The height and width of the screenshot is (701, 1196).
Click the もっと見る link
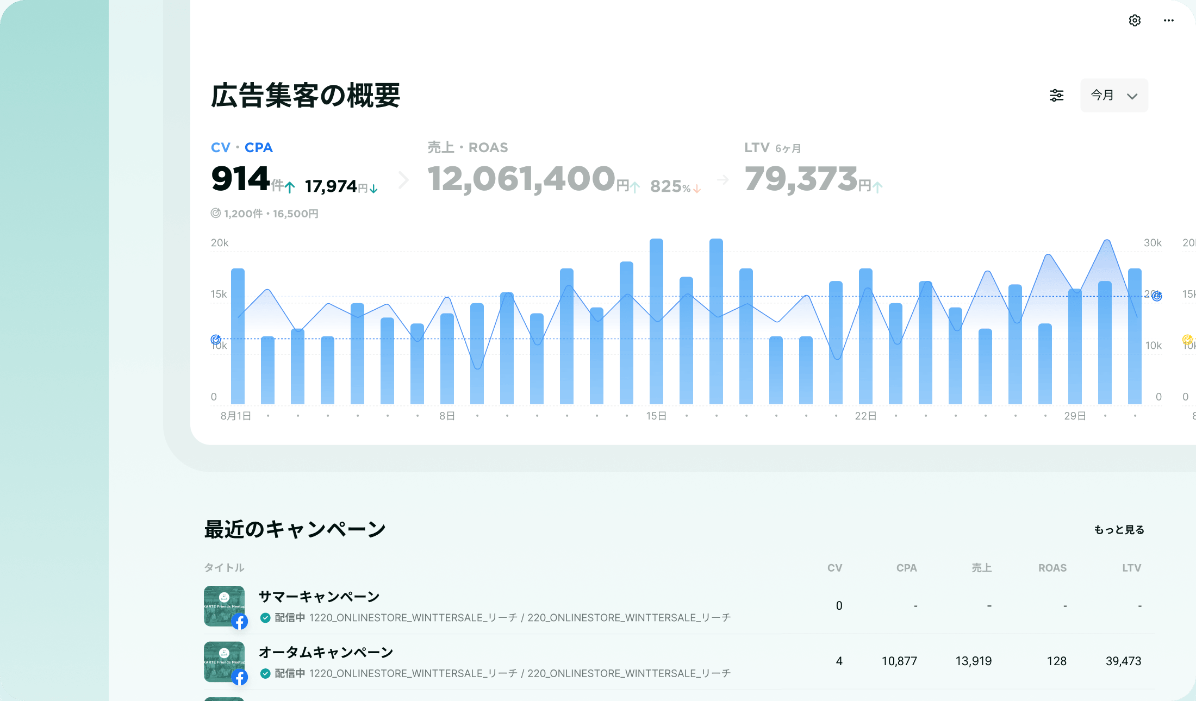(1119, 530)
